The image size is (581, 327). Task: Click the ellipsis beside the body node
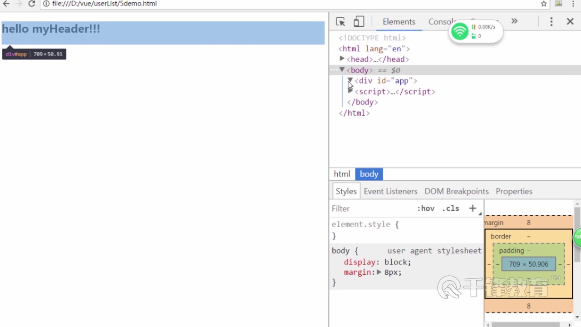(334, 70)
